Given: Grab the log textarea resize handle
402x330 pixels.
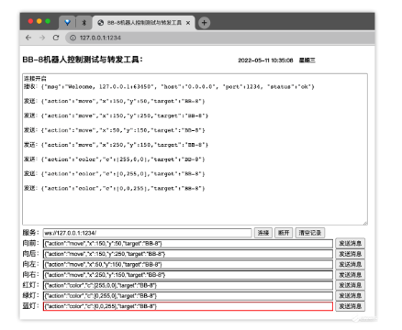Looking at the screenshot, I should pos(365,223).
